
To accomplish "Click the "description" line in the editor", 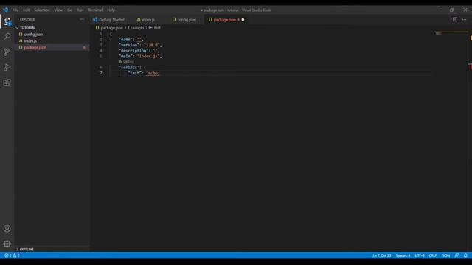I will pos(139,51).
